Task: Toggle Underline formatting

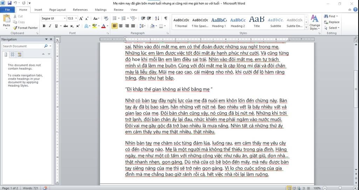Action: (x=56, y=26)
